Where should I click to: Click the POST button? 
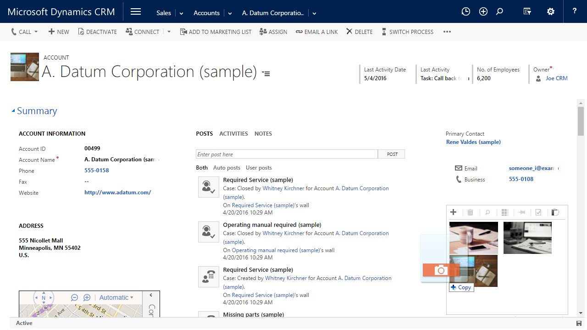click(x=392, y=154)
